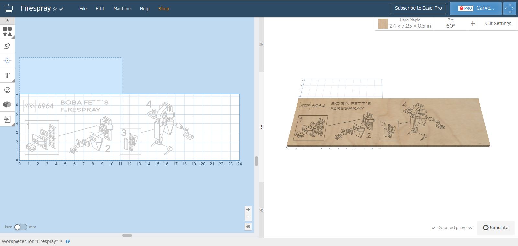Select the 6964 number in the design
The image size is (518, 246).
(46, 106)
